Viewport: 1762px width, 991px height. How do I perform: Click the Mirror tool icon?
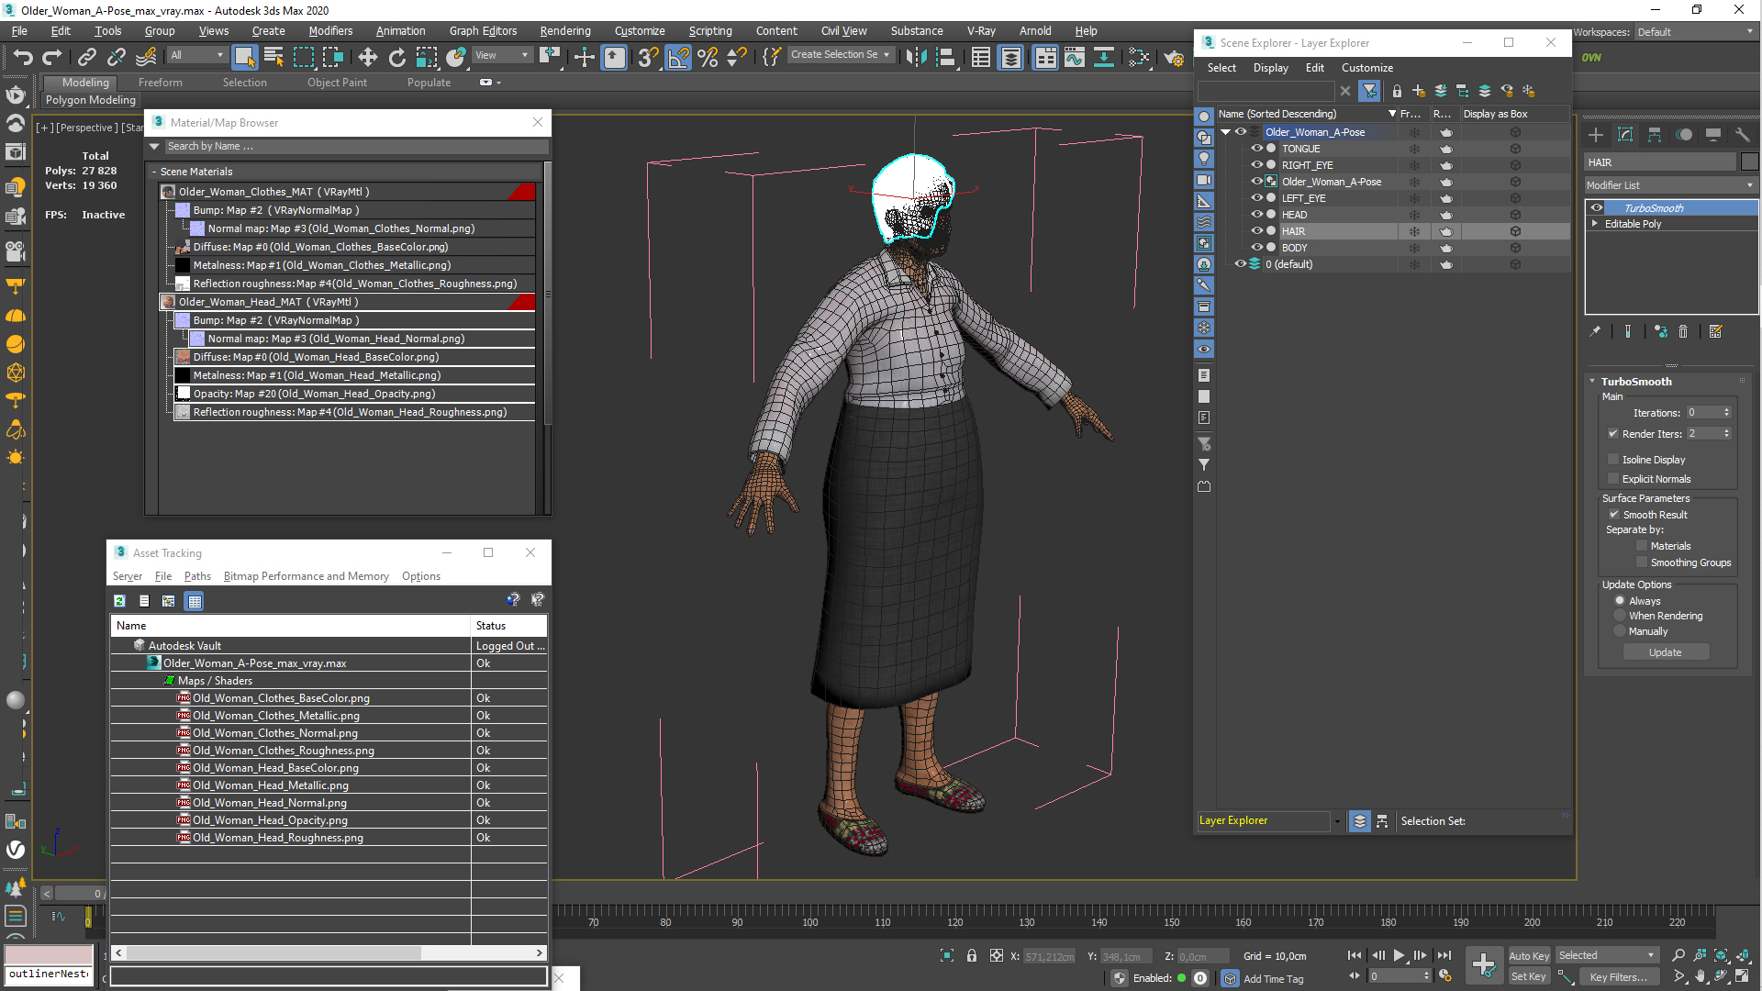(x=915, y=58)
